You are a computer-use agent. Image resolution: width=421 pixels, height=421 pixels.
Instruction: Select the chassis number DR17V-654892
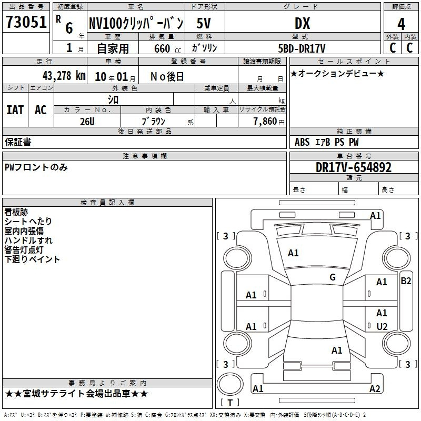click(x=354, y=167)
